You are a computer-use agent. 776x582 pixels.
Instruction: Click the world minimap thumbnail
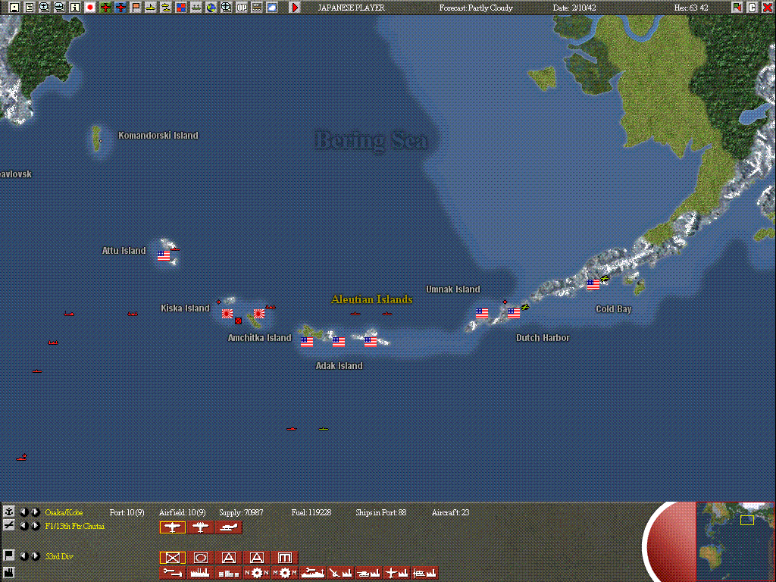pos(735,541)
